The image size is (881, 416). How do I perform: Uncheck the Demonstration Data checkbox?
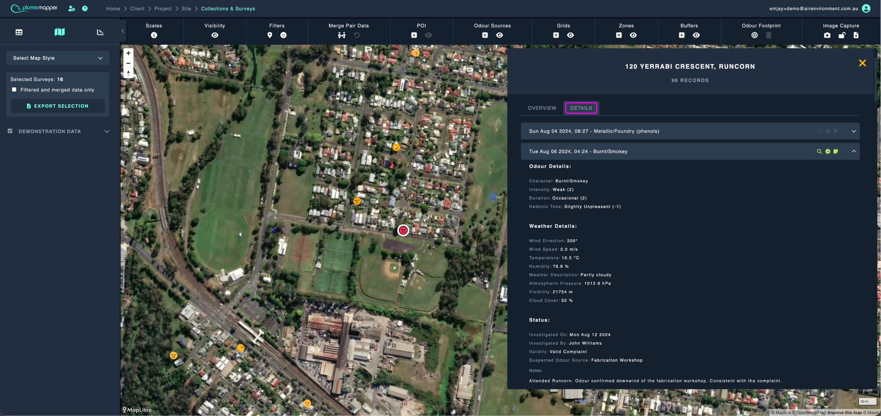coord(10,131)
